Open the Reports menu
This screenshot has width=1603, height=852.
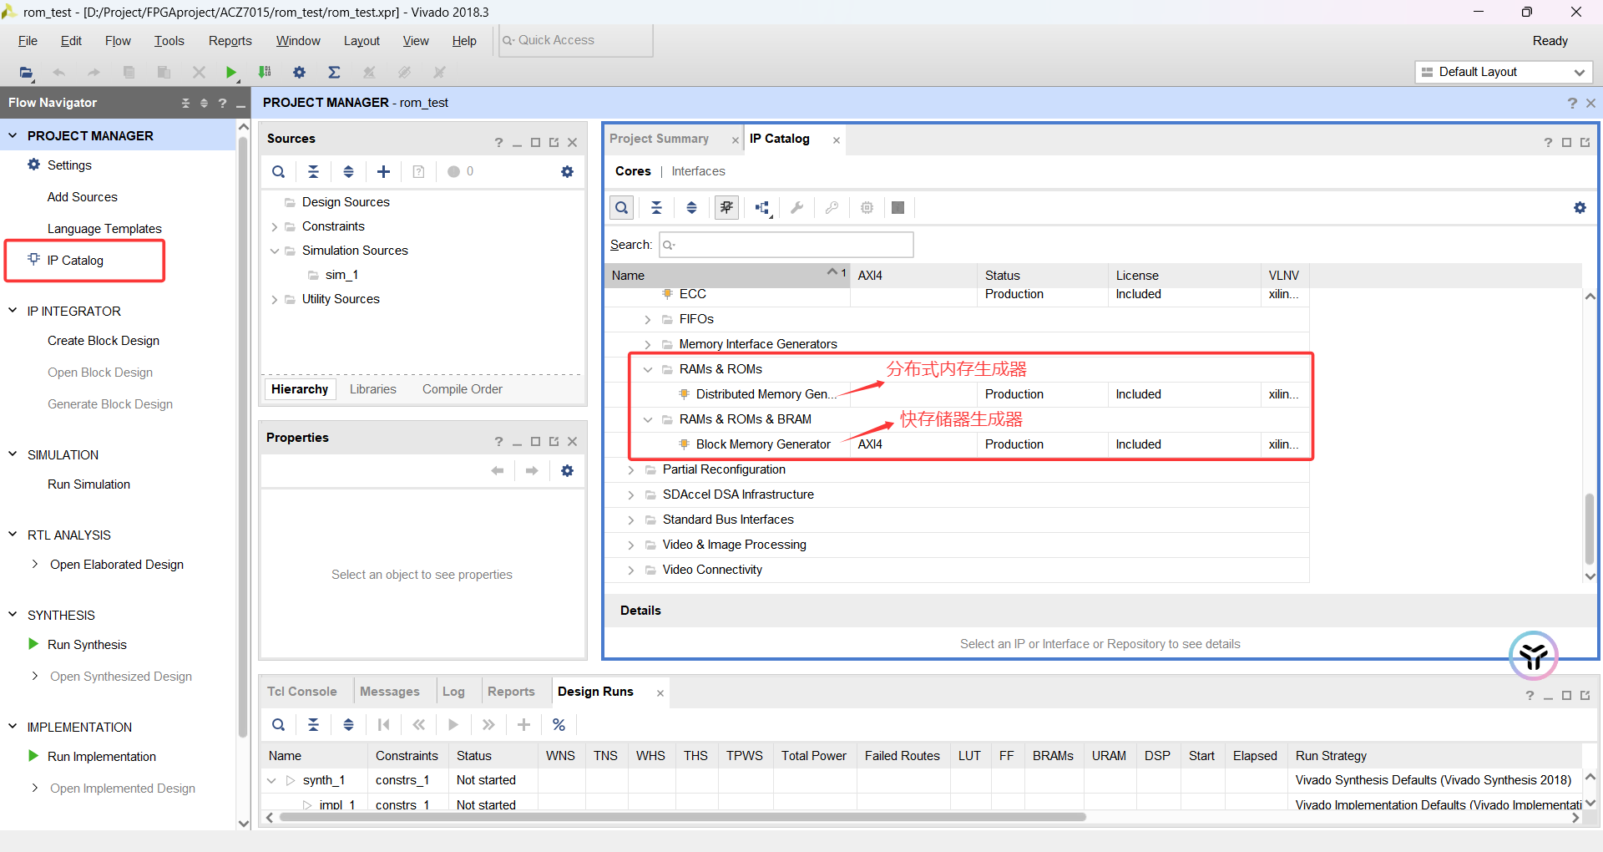click(230, 41)
